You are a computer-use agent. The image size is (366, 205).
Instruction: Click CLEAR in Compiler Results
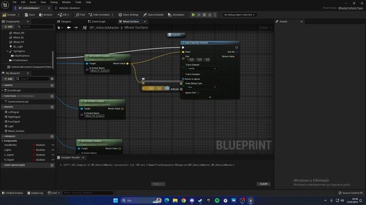pyautogui.click(x=264, y=184)
